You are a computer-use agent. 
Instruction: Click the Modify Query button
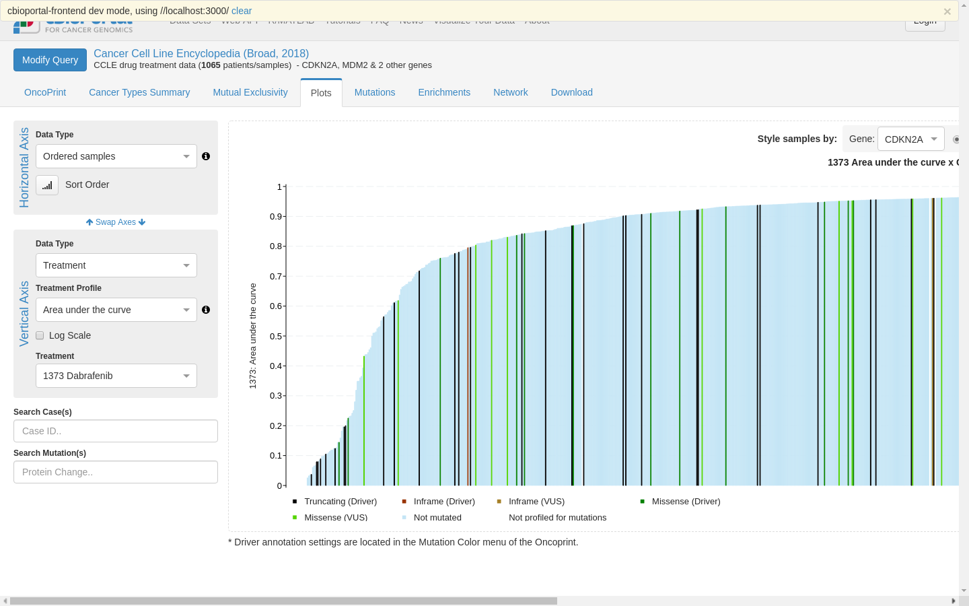(x=50, y=59)
